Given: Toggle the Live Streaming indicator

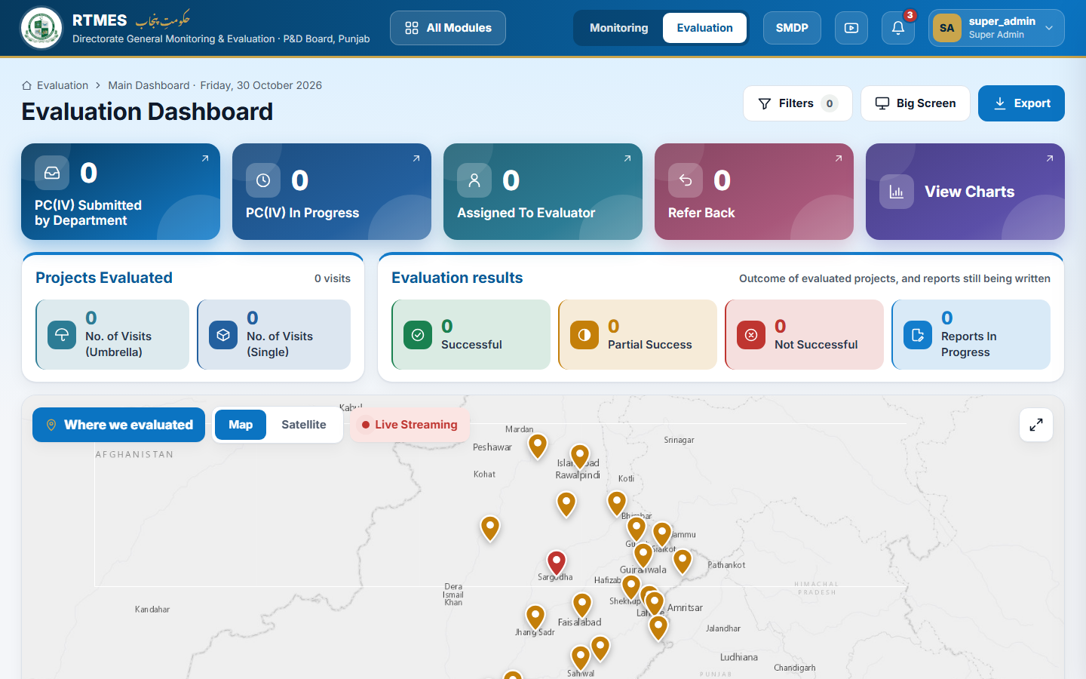Looking at the screenshot, I should click(410, 425).
